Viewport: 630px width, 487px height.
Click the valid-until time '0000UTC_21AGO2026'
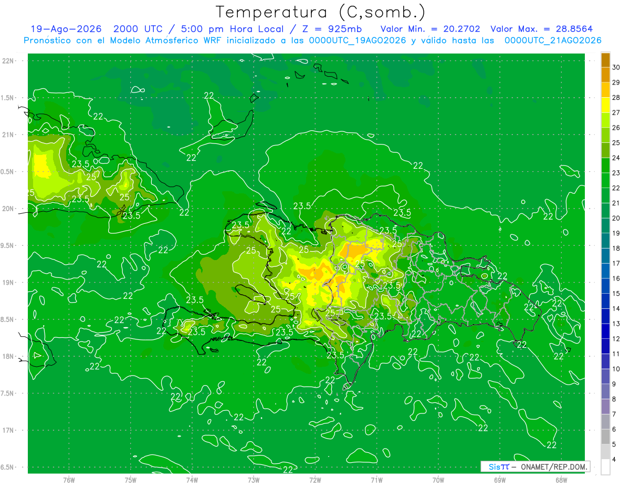point(553,40)
